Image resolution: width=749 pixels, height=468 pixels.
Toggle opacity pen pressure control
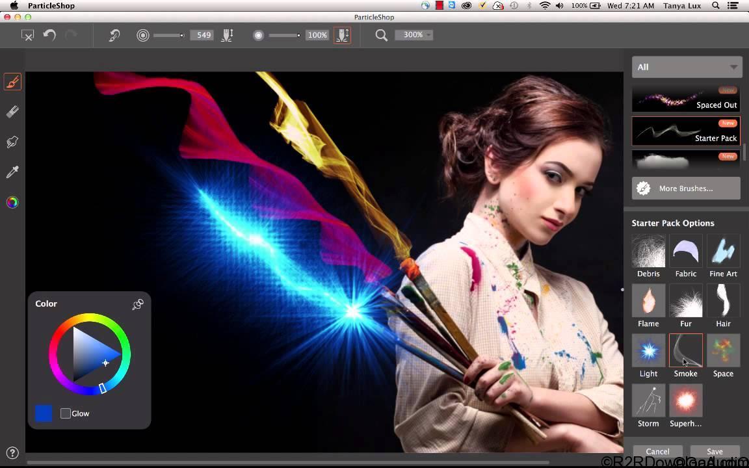[343, 35]
